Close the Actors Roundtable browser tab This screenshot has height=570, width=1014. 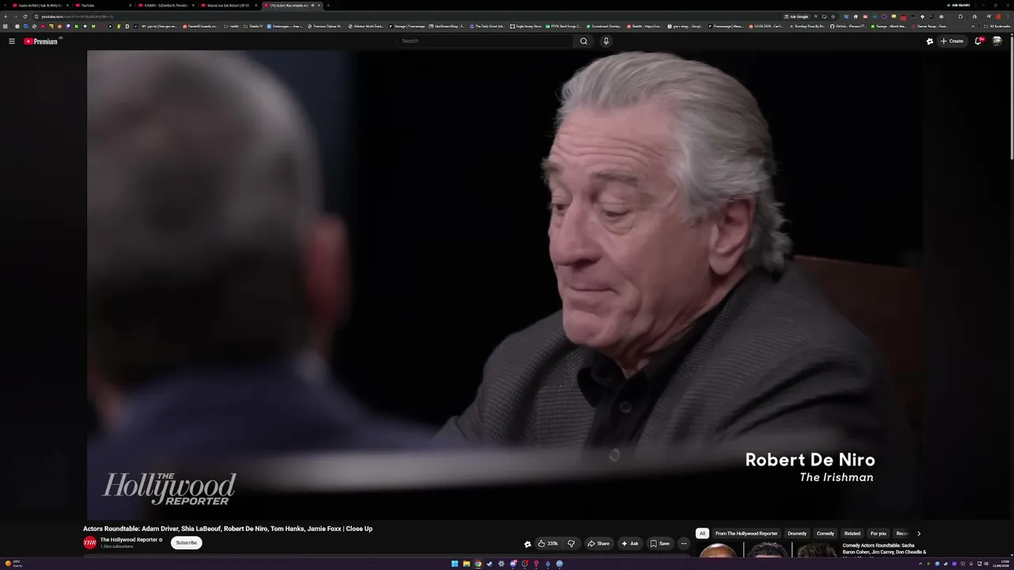[318, 6]
